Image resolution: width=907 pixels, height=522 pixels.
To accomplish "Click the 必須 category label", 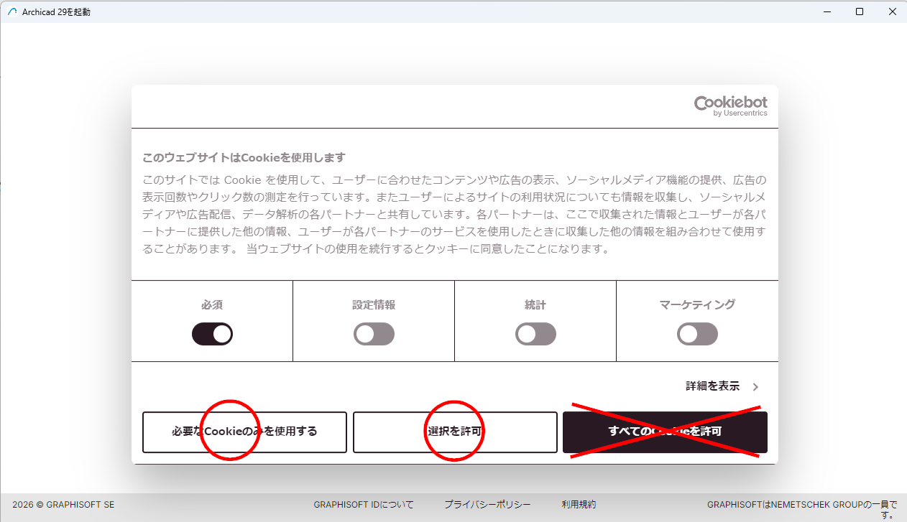I will 212,305.
